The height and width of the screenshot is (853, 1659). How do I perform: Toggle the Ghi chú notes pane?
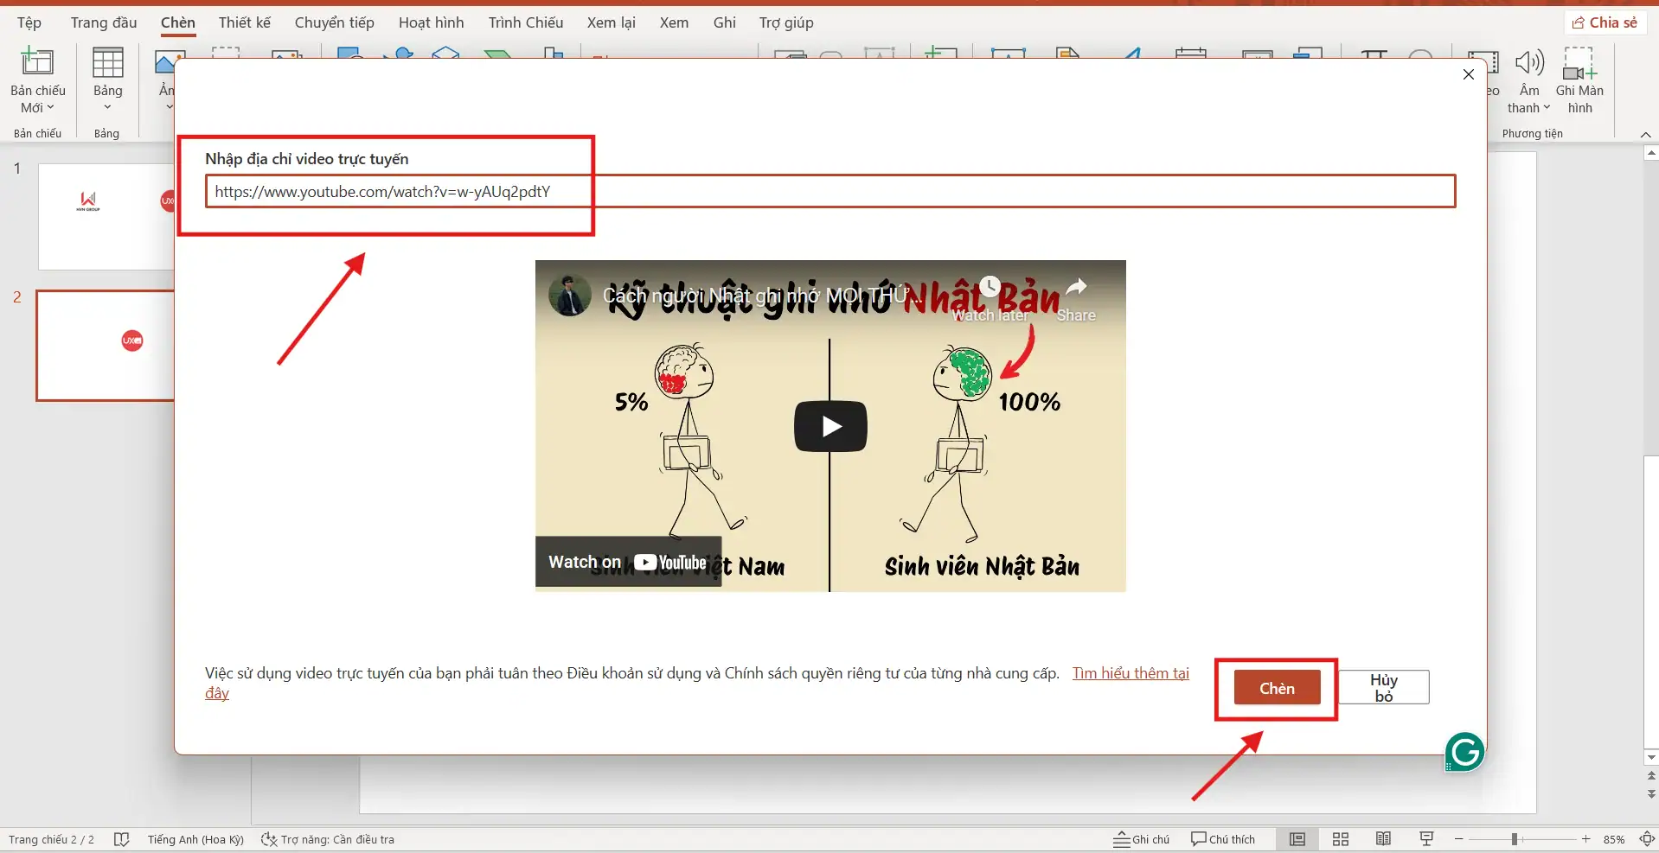(x=1141, y=838)
